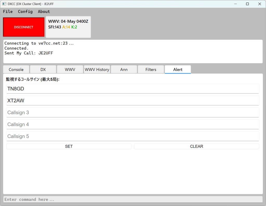
Task: Open the File menu
Action: tap(8, 11)
